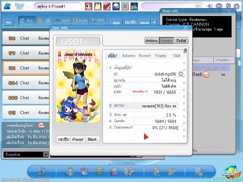The height and width of the screenshot is (182, 243).
Task: Click the emoticon face in chat log
Action: 41,125
